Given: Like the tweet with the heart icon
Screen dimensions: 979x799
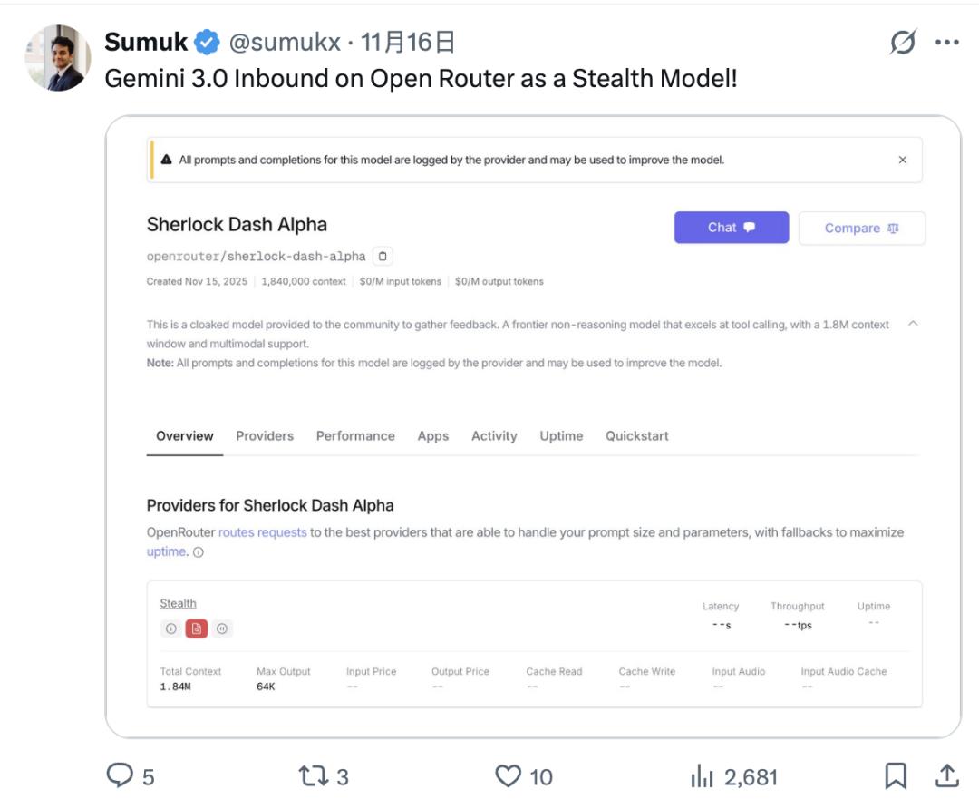Looking at the screenshot, I should point(508,776).
